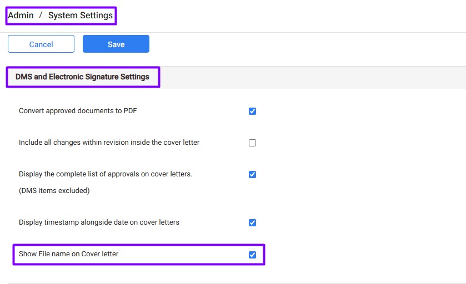Uncheck Show File name on Cover letter checkbox
Viewport: 466px width, 284px height.
point(252,255)
